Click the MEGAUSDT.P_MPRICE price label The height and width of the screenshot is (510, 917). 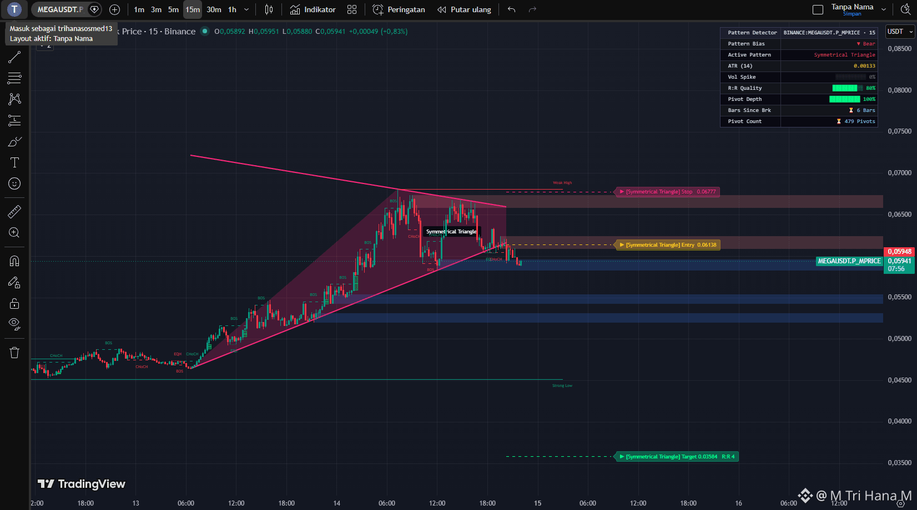(849, 261)
